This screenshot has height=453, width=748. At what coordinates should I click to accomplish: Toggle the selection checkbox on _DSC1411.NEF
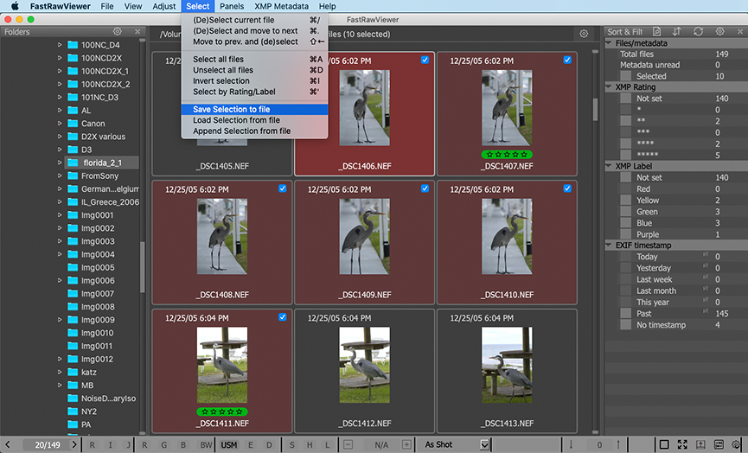pos(283,317)
